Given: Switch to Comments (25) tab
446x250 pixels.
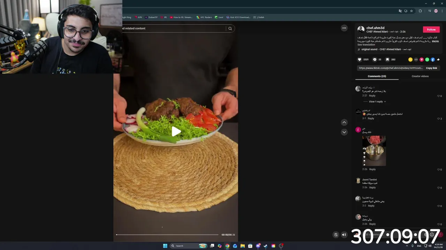Looking at the screenshot, I should (377, 76).
